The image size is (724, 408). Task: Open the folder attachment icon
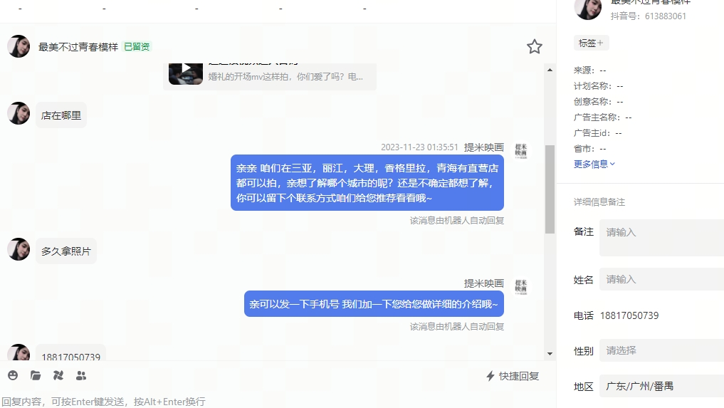[36, 376]
